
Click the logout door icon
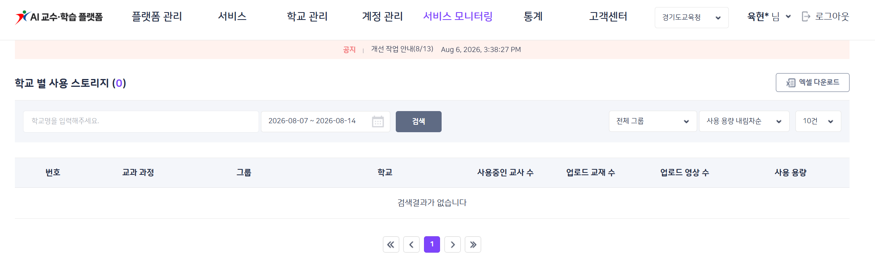pyautogui.click(x=806, y=16)
